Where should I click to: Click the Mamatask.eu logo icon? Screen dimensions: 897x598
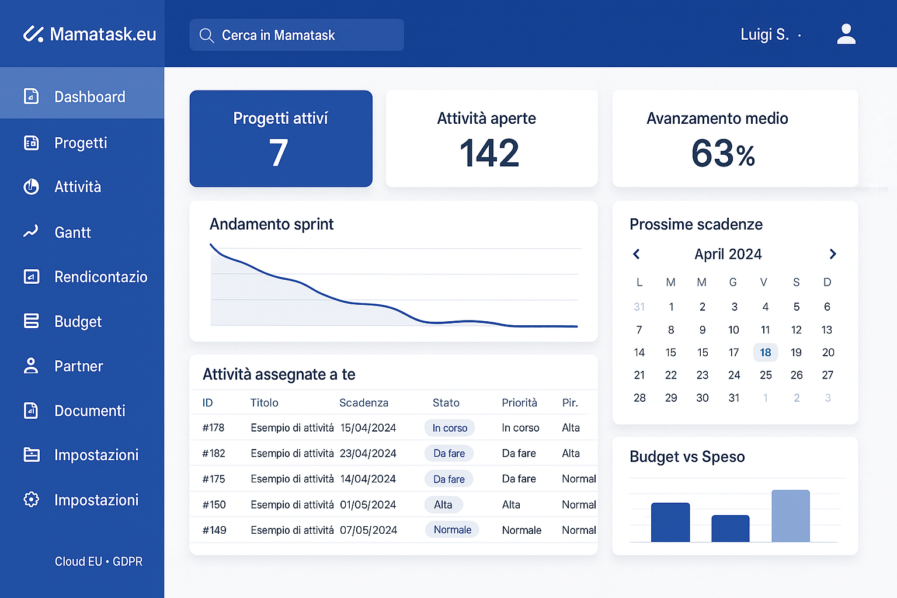[33, 34]
